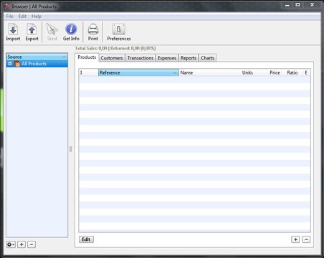The image size is (324, 258).
Task: Open the File menu
Action: click(9, 16)
